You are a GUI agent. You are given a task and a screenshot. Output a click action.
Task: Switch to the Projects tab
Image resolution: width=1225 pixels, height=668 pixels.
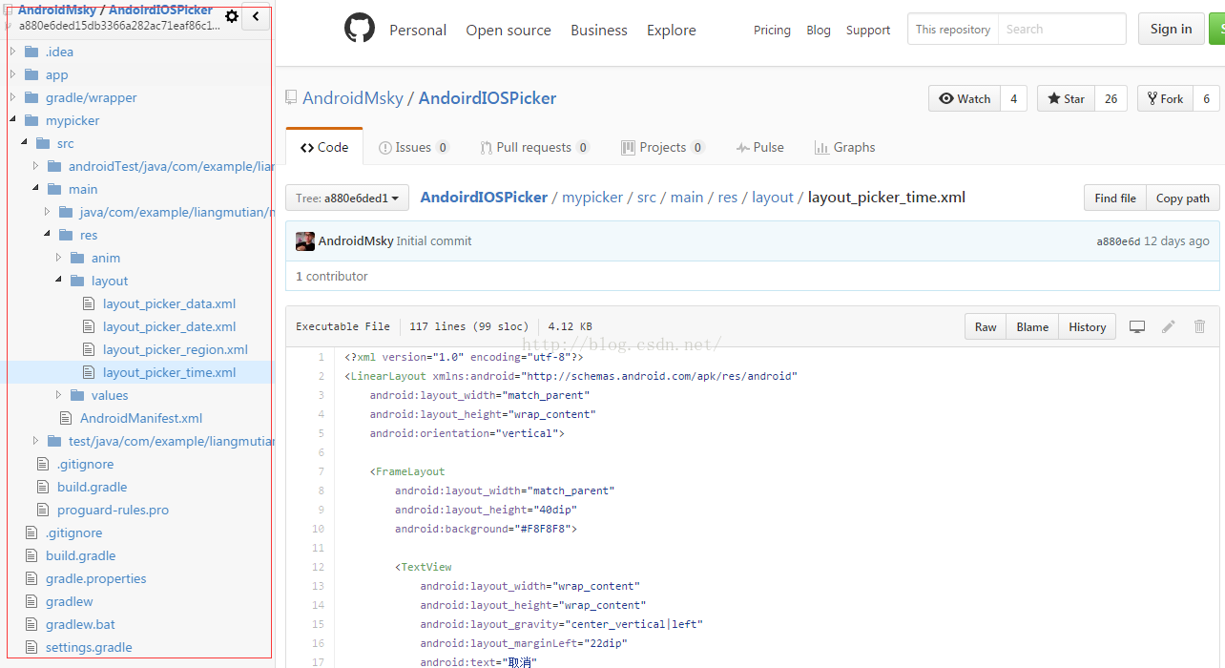click(662, 147)
